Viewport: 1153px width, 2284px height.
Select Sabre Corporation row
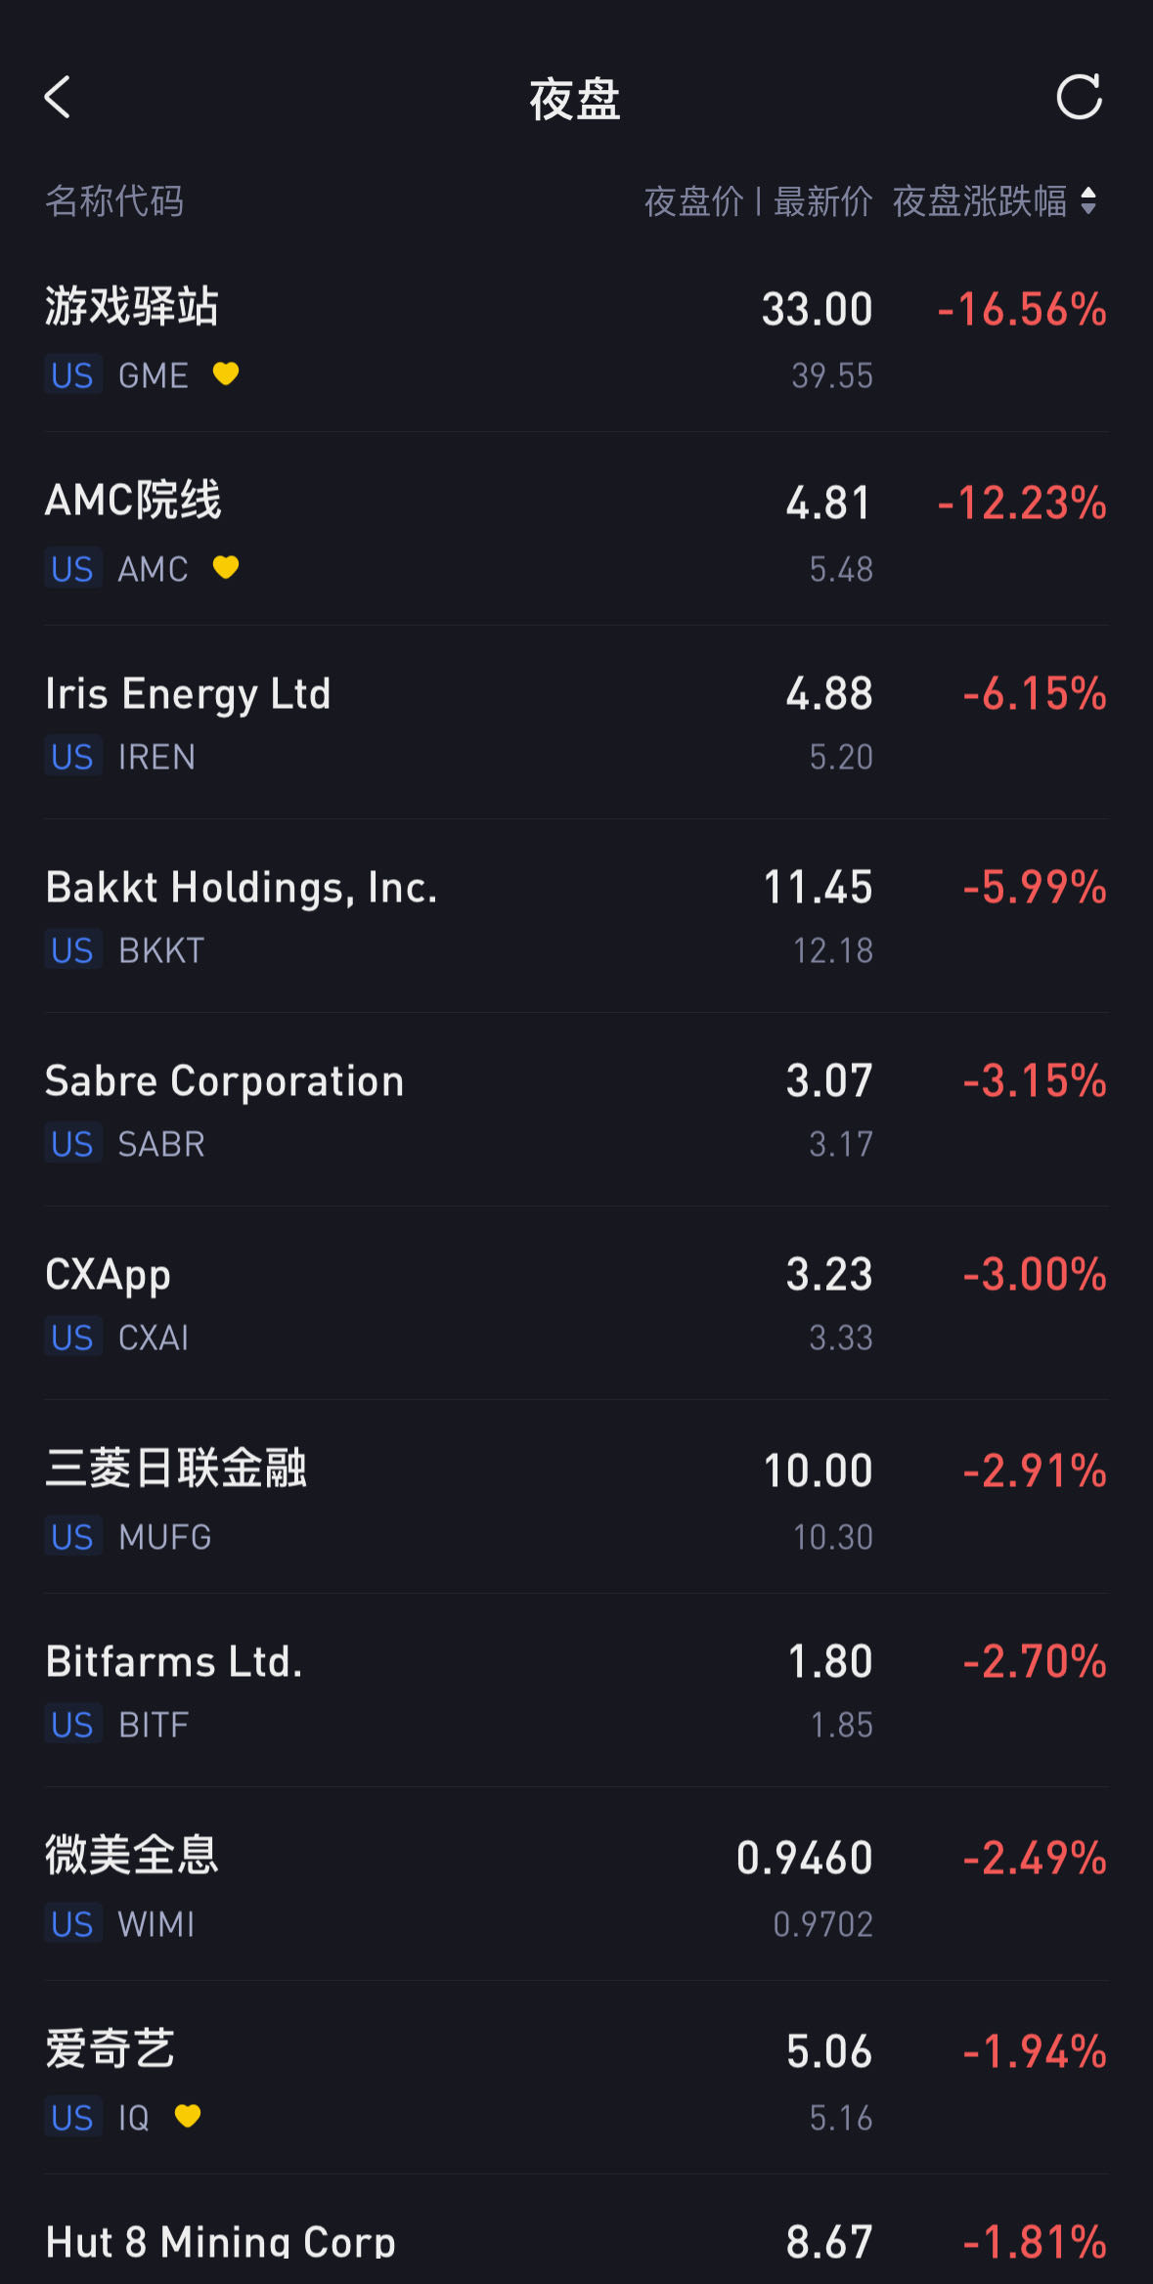coord(224,1081)
